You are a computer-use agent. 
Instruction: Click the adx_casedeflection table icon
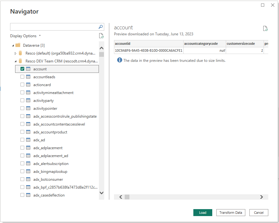pos(28,195)
